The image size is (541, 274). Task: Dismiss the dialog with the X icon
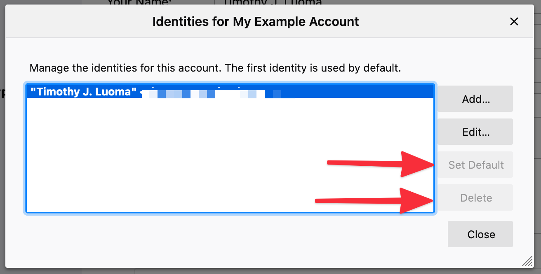tap(514, 21)
